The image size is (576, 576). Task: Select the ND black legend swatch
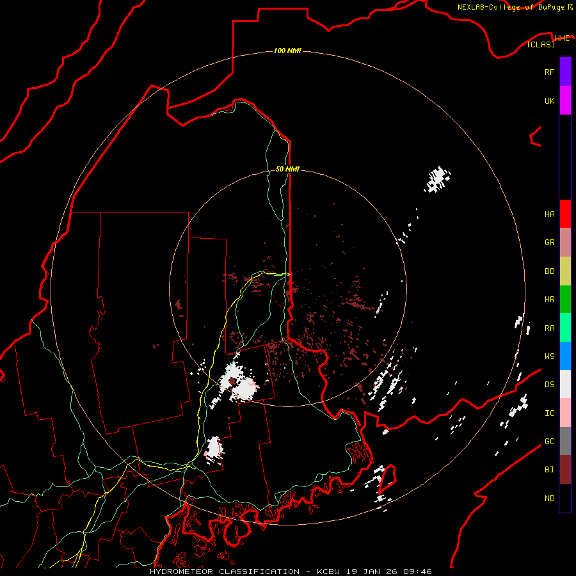(565, 498)
